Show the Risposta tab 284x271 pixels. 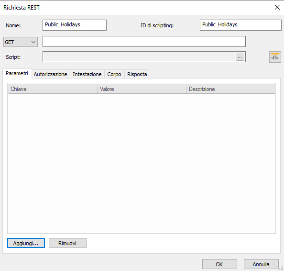coord(137,74)
